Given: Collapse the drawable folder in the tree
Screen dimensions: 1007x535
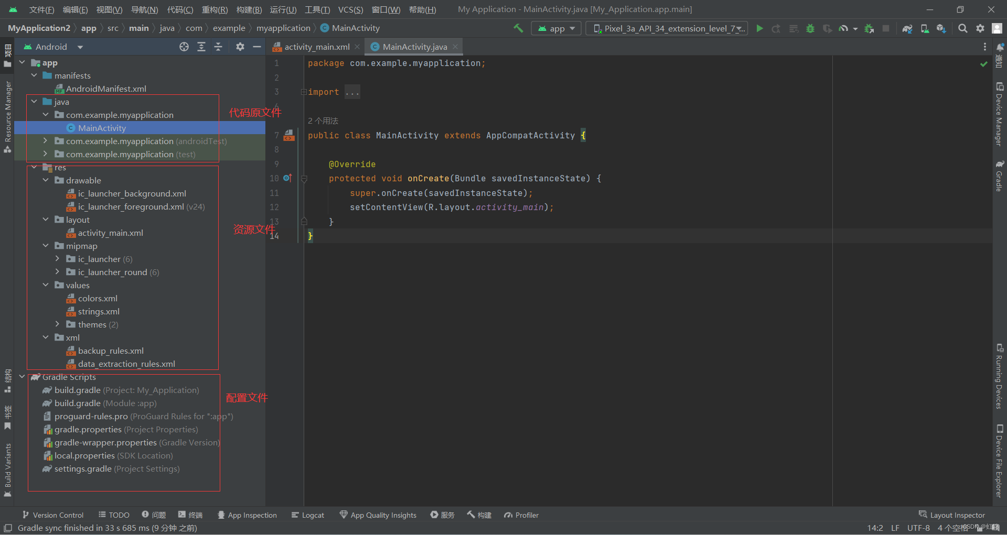Looking at the screenshot, I should tap(46, 180).
